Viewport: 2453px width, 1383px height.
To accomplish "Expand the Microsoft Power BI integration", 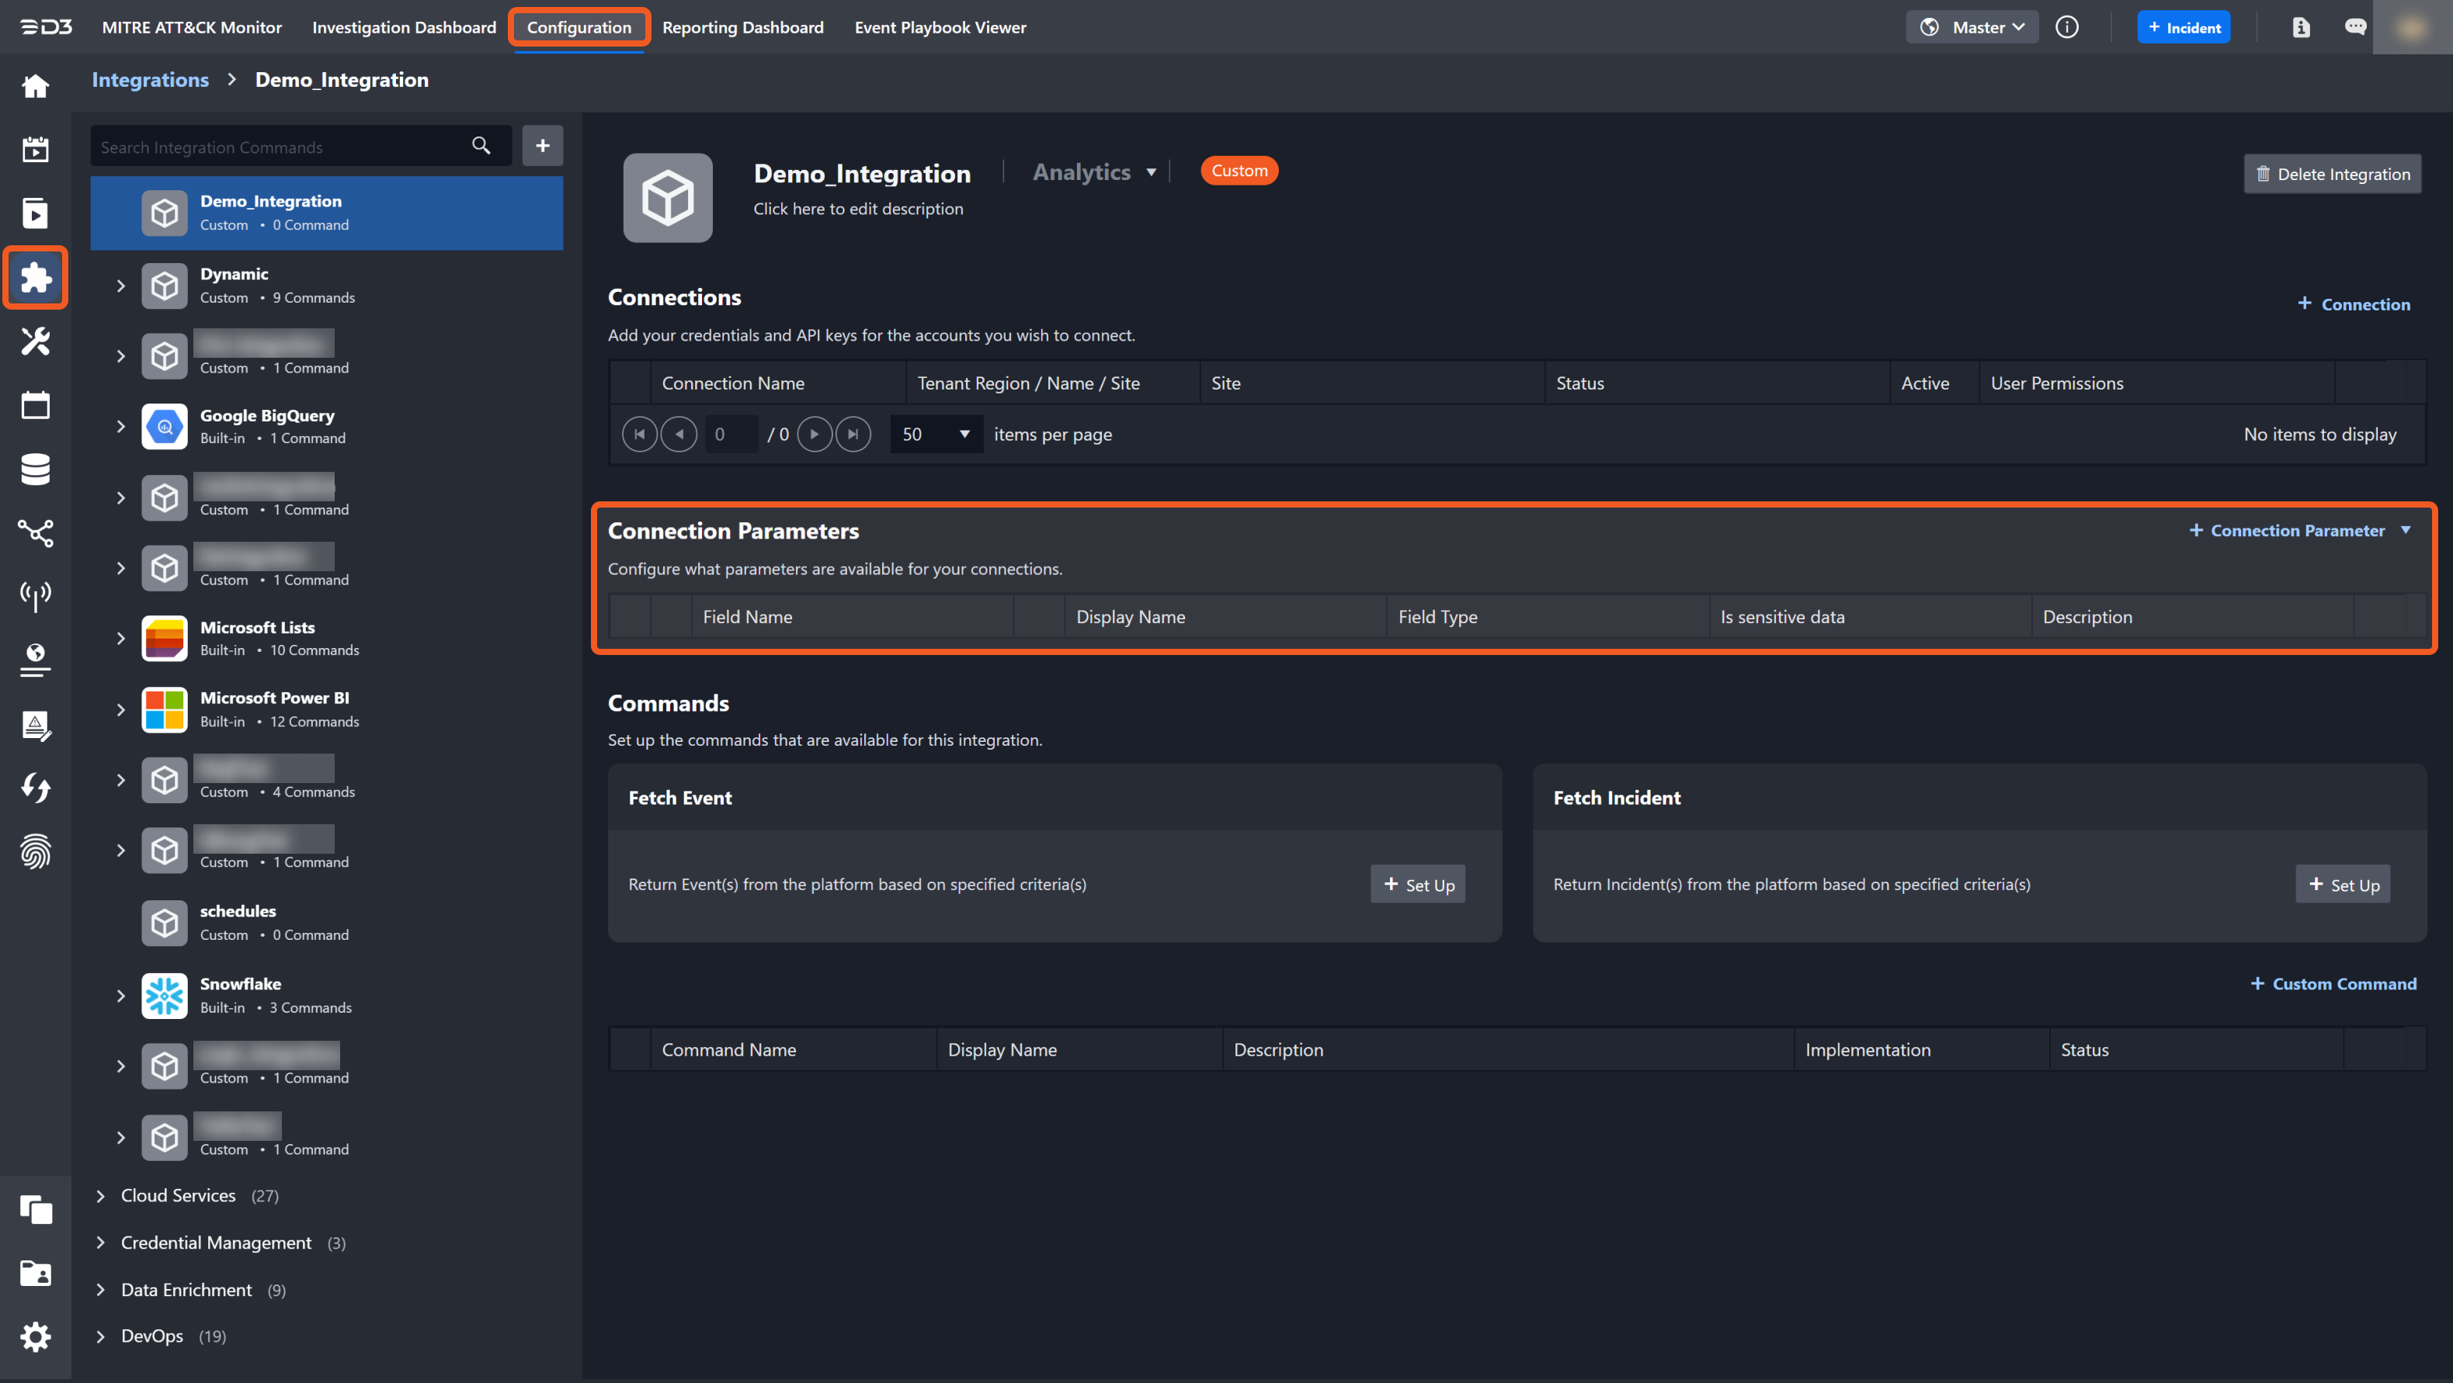I will pos(121,709).
